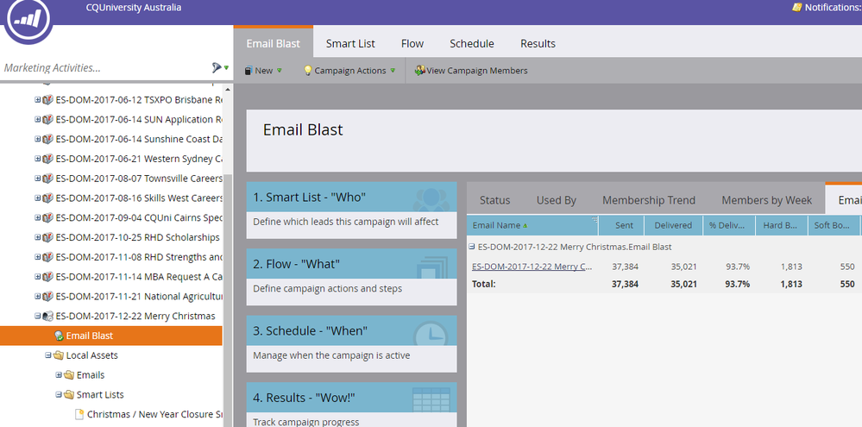Click the Merry Christmas program icon

[x=47, y=316]
